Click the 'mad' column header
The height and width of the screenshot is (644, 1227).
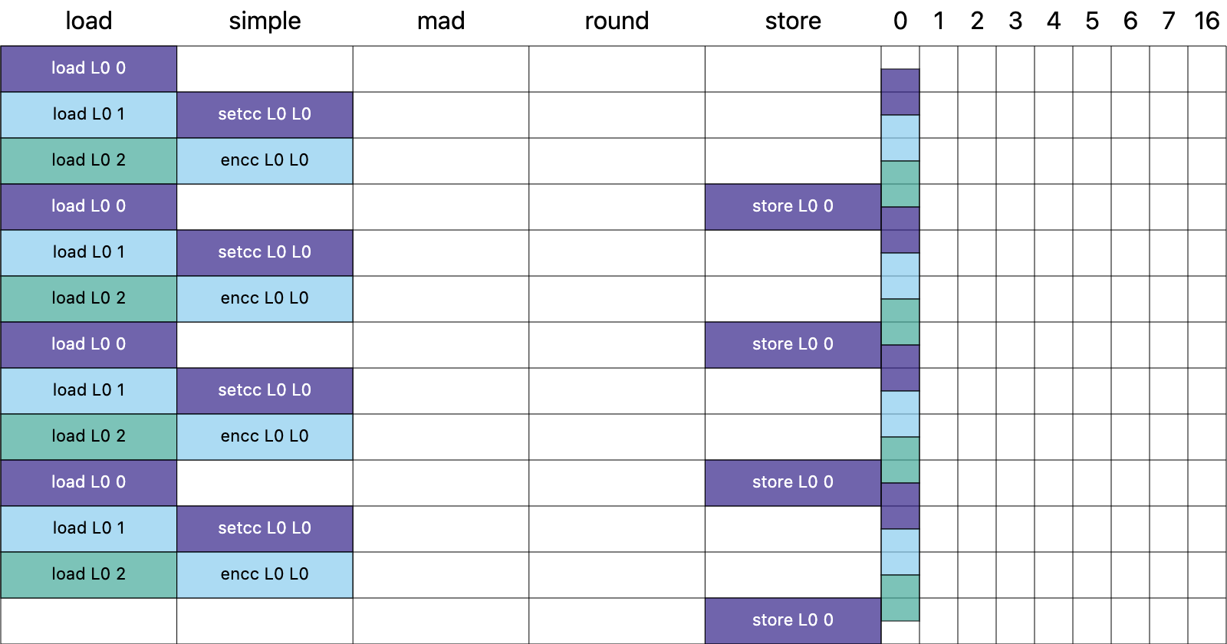pyautogui.click(x=441, y=21)
